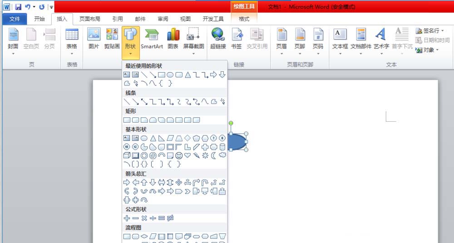The width and height of the screenshot is (454, 243).
Task: Open the File (文件) tab
Action: pyautogui.click(x=15, y=19)
